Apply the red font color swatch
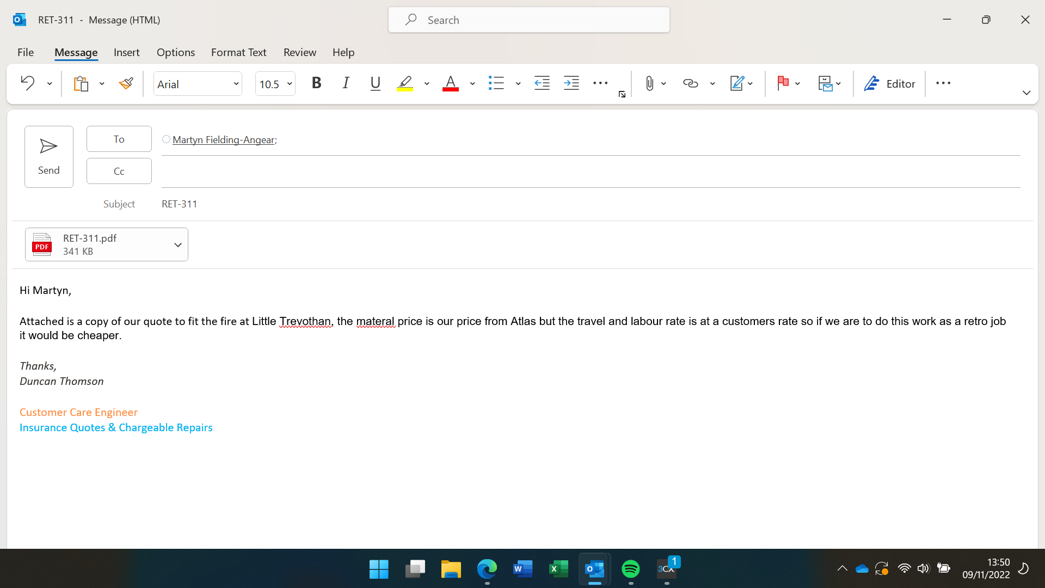Screen dimensions: 1045x588 [x=450, y=83]
